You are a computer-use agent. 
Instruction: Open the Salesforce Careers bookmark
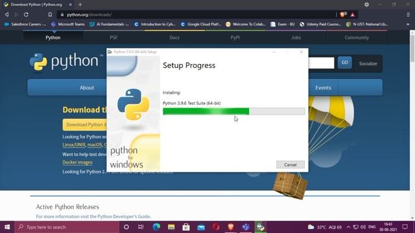(25, 24)
